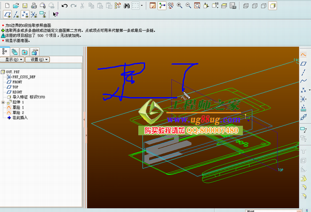Toggle coordinate system display
This screenshot has height=212, width=311.
pyautogui.click(x=34, y=14)
